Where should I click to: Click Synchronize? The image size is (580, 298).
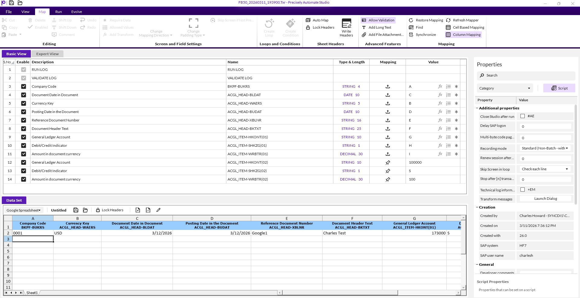click(x=422, y=35)
